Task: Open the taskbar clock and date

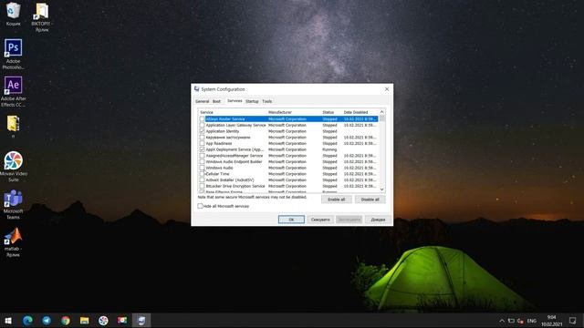Action: point(551,321)
